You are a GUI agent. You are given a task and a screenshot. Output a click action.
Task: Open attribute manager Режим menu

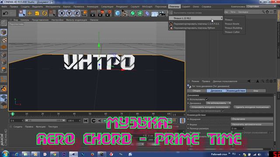point(195,81)
